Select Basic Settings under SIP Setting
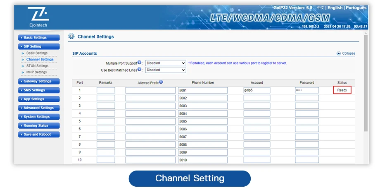Viewport: 380px width, 190px height. pyautogui.click(x=37, y=53)
